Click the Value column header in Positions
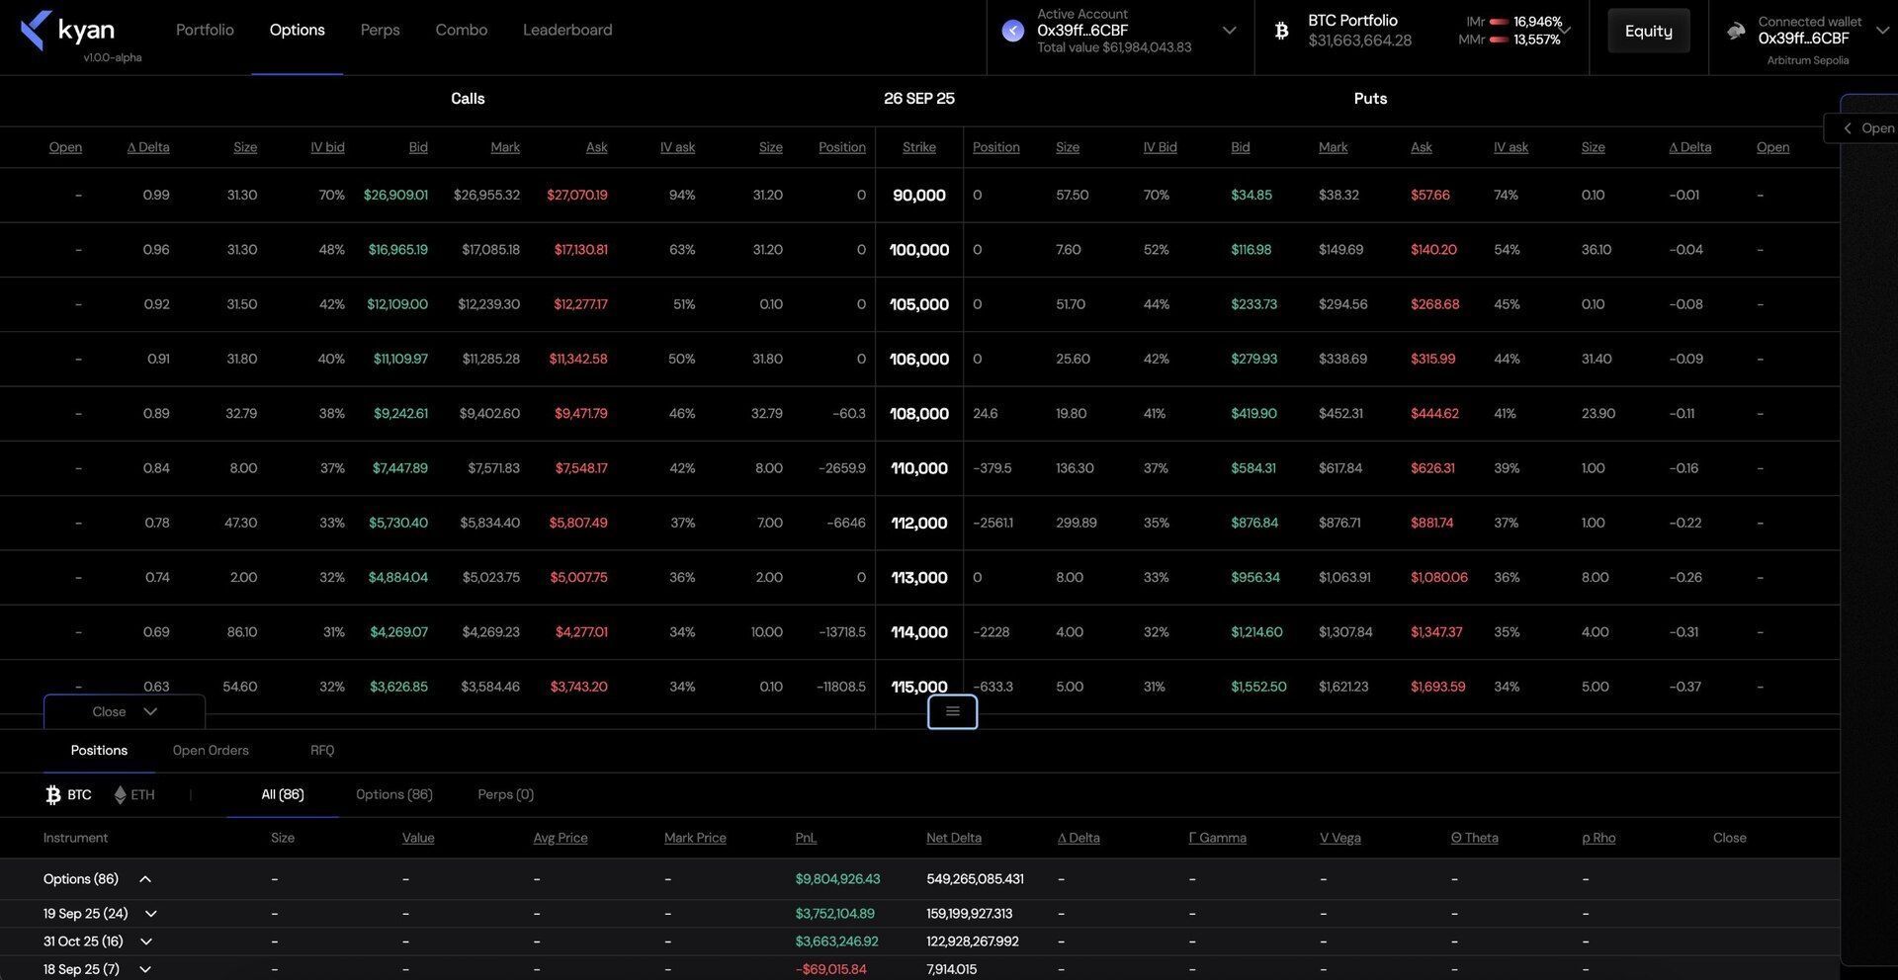This screenshot has height=980, width=1898. pos(418,838)
